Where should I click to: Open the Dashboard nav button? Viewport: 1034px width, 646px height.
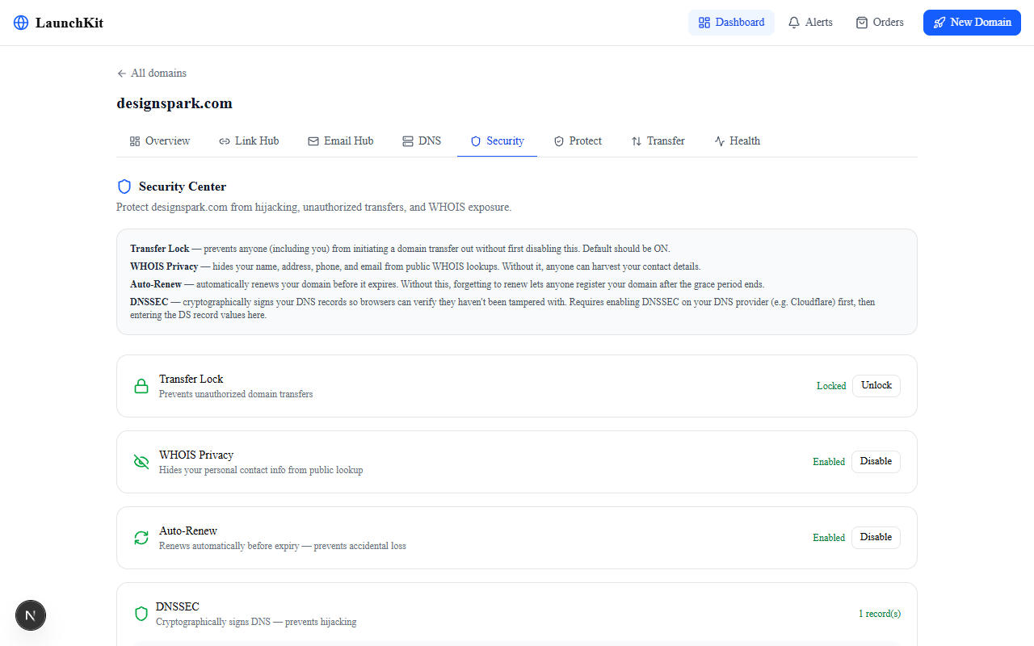(731, 23)
